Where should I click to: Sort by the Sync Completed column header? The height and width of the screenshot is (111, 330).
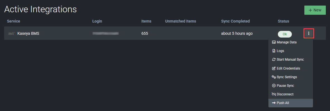(235, 21)
